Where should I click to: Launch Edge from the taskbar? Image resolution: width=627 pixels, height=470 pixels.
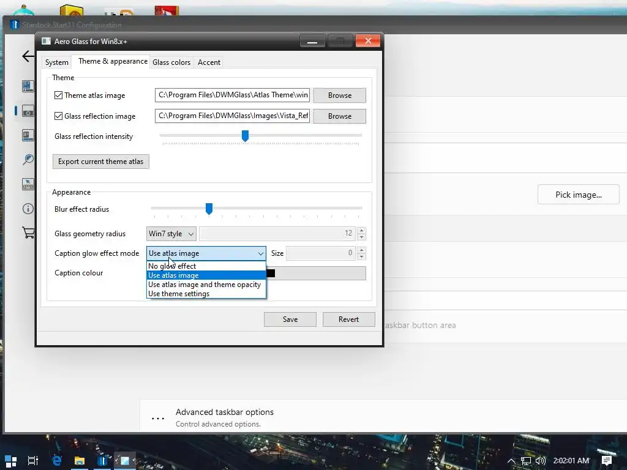click(57, 461)
